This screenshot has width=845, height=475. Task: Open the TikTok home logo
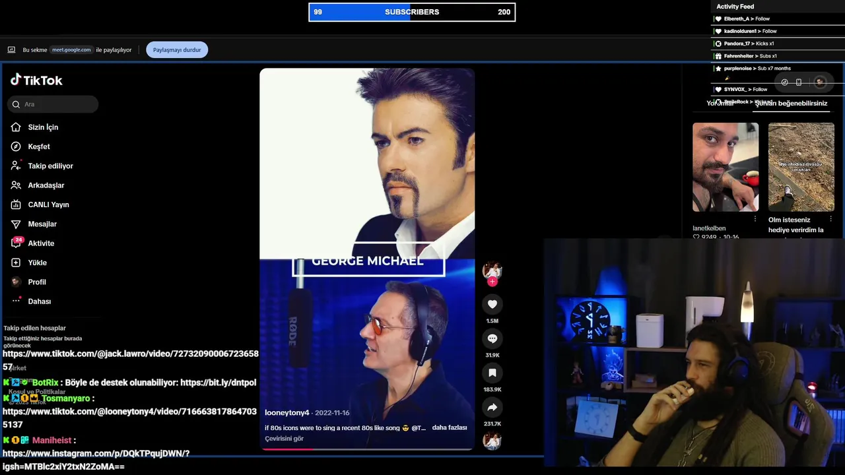pyautogui.click(x=36, y=80)
